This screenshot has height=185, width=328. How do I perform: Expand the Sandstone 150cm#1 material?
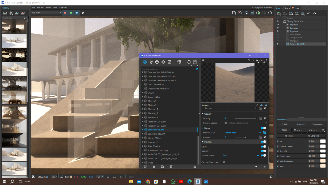[143, 134]
